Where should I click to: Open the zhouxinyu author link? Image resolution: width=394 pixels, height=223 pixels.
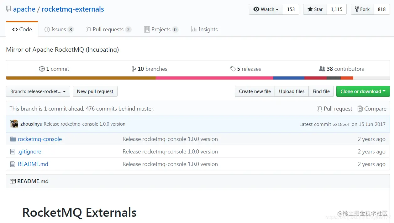pos(31,124)
